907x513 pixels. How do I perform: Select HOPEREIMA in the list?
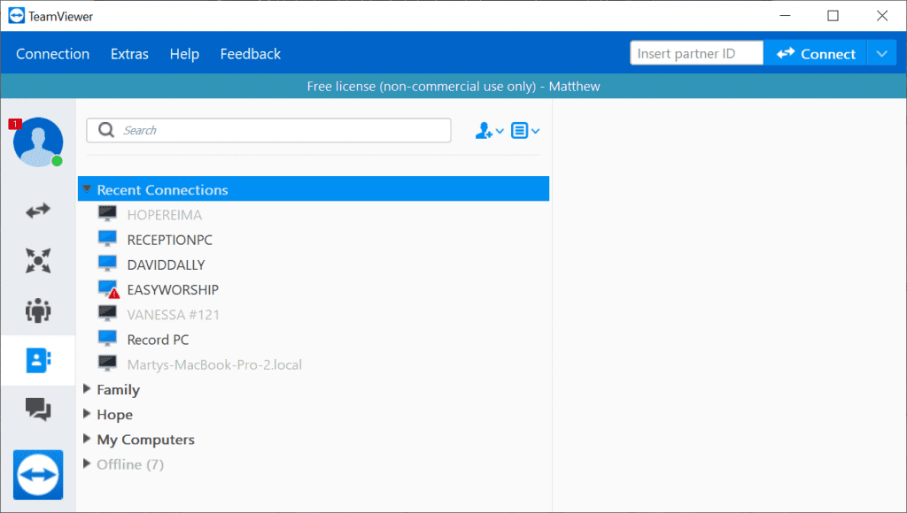pyautogui.click(x=164, y=215)
